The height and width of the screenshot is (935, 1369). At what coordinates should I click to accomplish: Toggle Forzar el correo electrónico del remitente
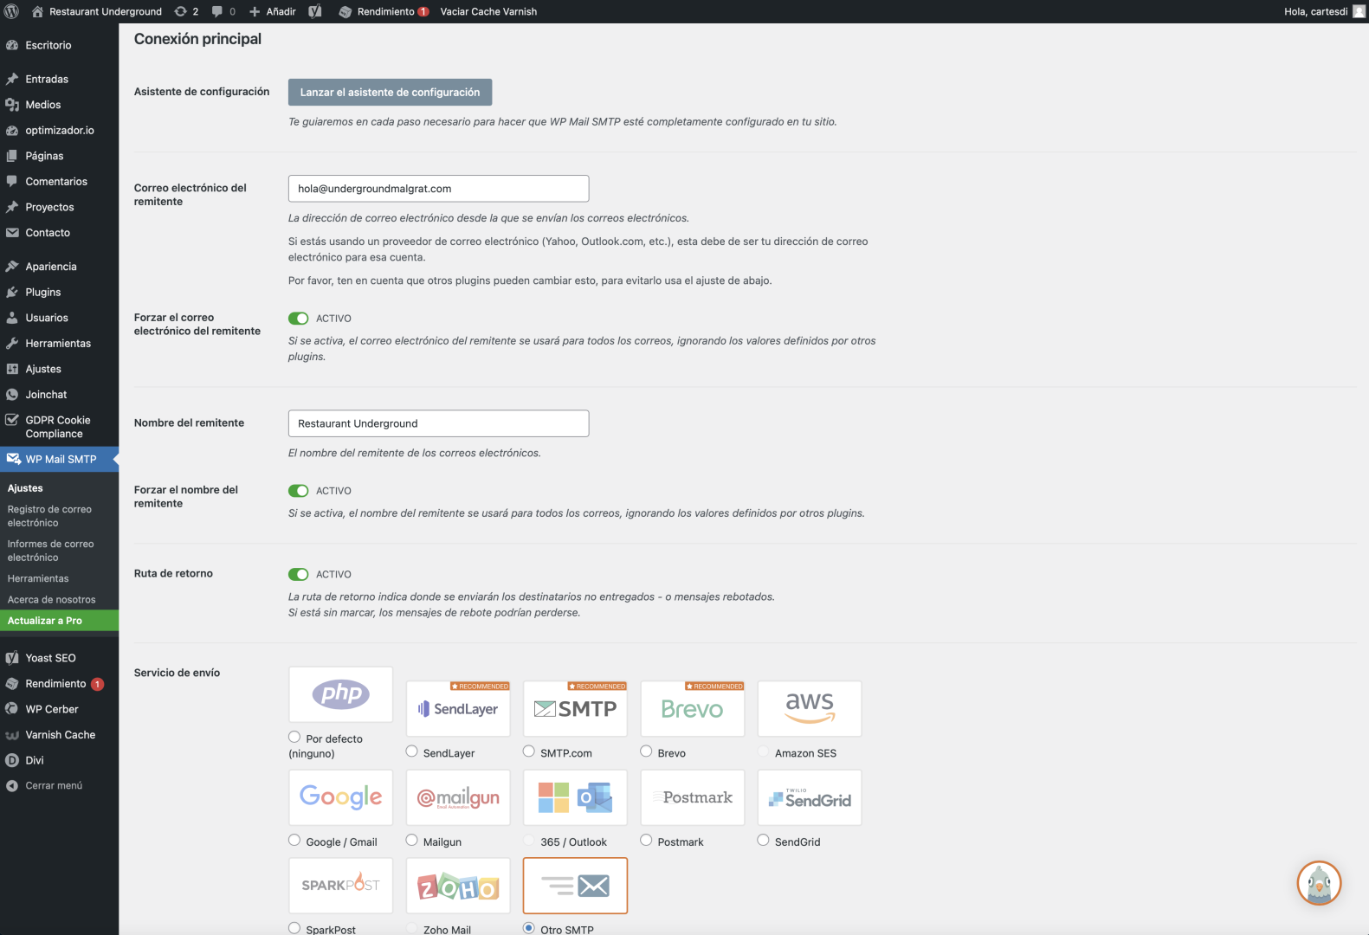click(299, 319)
